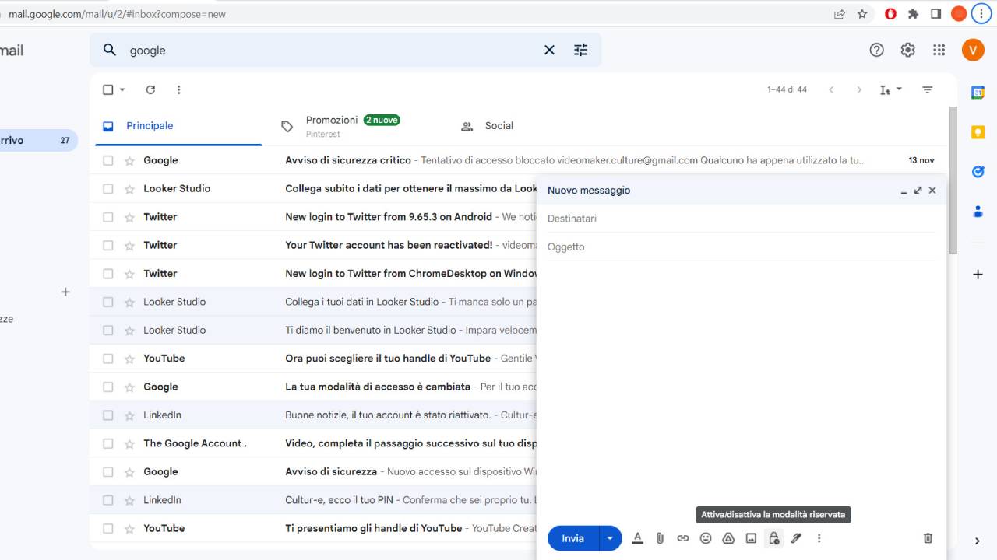Attach a file with paperclip icon
The image size is (997, 560).
660,538
